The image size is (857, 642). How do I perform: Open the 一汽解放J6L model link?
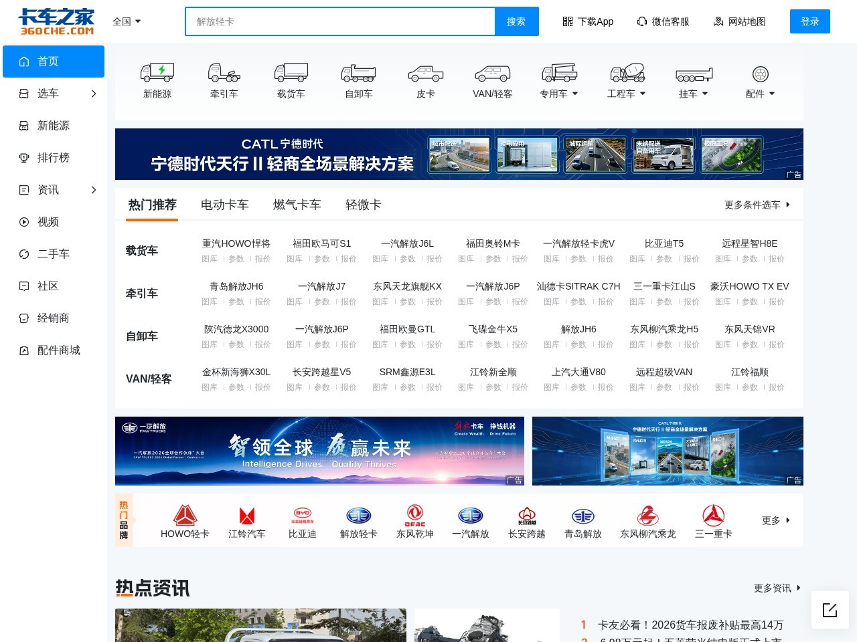[x=408, y=243]
